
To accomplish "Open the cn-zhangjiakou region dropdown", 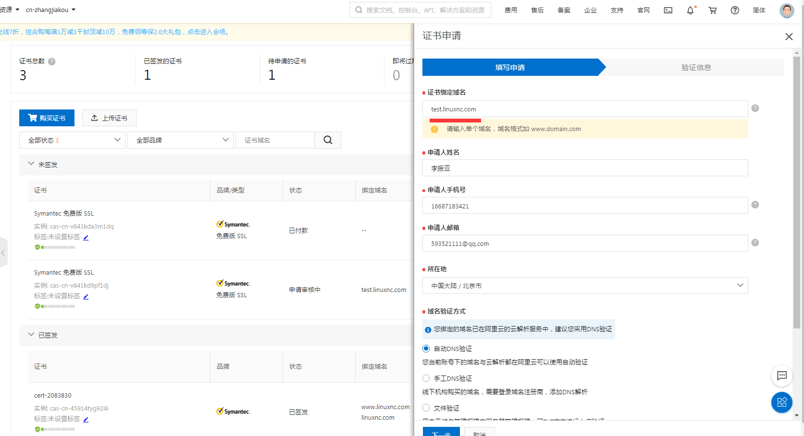I will coord(50,10).
